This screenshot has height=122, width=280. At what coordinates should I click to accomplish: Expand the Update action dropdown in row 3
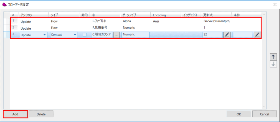tap(45, 35)
